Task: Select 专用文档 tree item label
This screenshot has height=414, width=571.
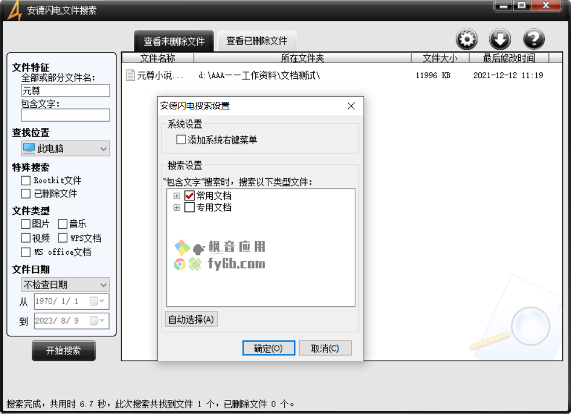Action: tap(214, 207)
